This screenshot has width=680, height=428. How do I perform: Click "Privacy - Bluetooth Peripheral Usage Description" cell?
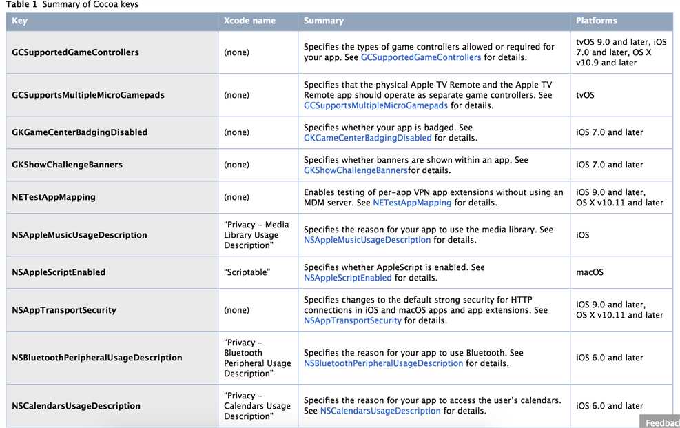tap(258, 358)
